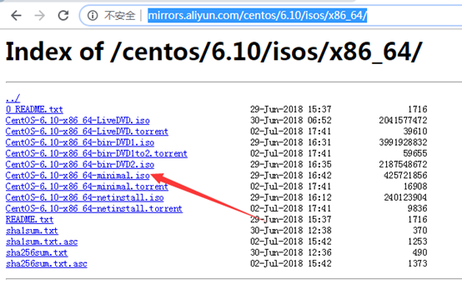Click the file size 59655
This screenshot has width=462, height=304.
click(x=414, y=153)
